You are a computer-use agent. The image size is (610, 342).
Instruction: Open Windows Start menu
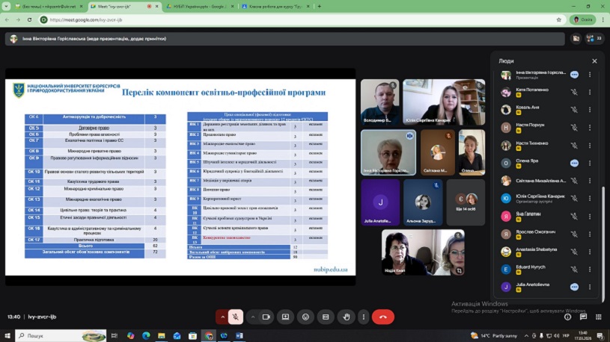(x=7, y=336)
